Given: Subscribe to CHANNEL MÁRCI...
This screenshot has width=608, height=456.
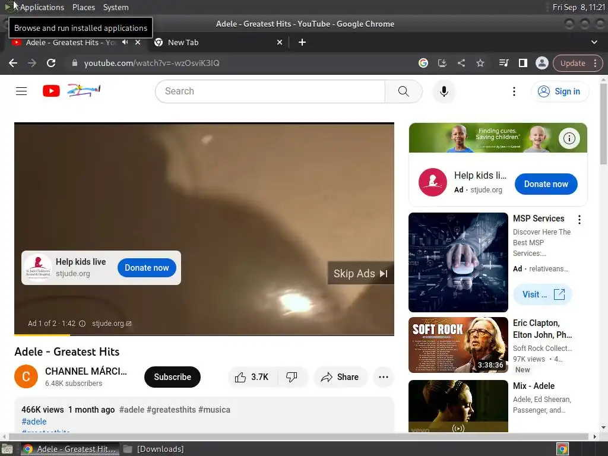Looking at the screenshot, I should coord(172,377).
